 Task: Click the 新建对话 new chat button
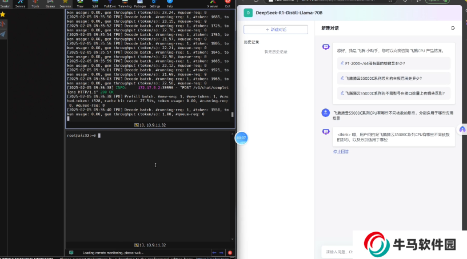276,29
